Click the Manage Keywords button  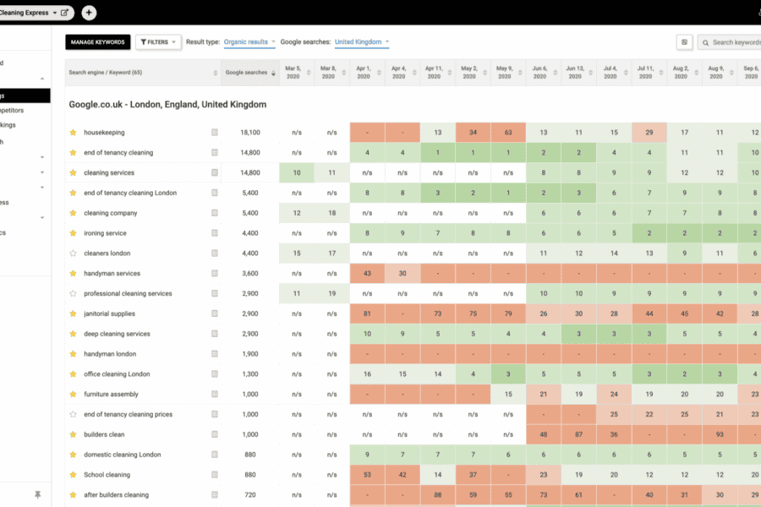coord(97,41)
